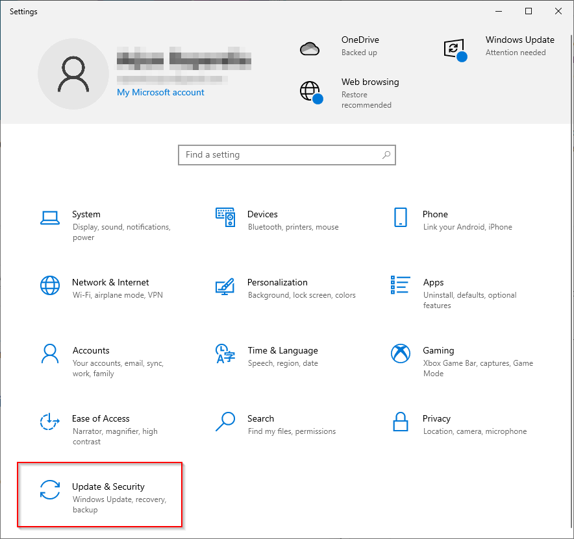The image size is (574, 539).
Task: Click the Find a setting search box
Action: 279,155
